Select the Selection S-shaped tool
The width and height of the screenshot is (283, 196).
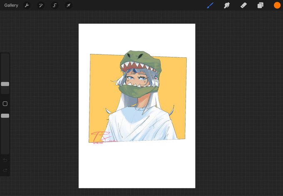point(55,5)
